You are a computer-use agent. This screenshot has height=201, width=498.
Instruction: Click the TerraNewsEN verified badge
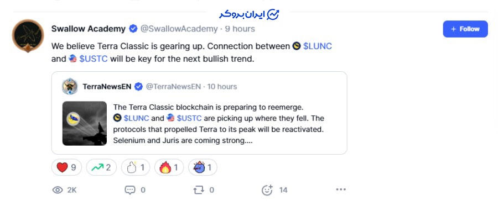click(138, 87)
